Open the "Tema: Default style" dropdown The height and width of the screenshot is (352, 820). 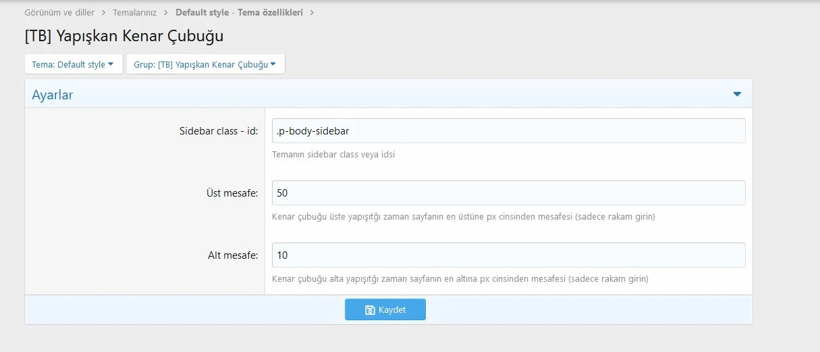73,64
